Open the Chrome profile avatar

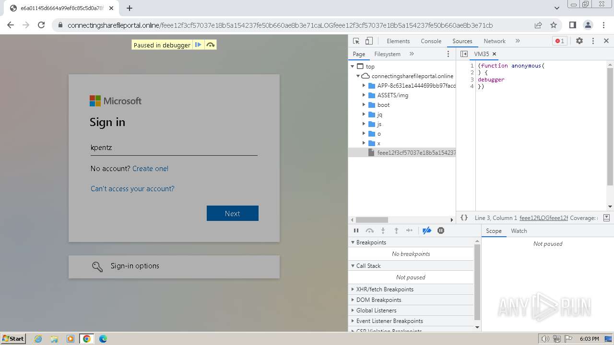588,25
